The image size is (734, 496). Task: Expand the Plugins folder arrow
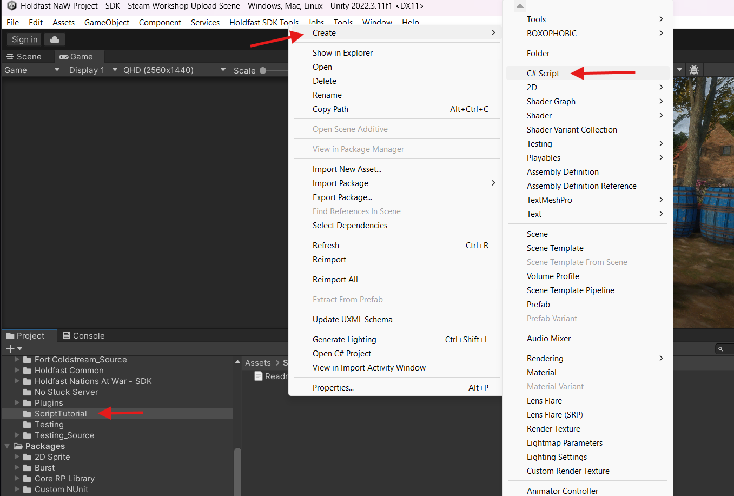pyautogui.click(x=17, y=403)
